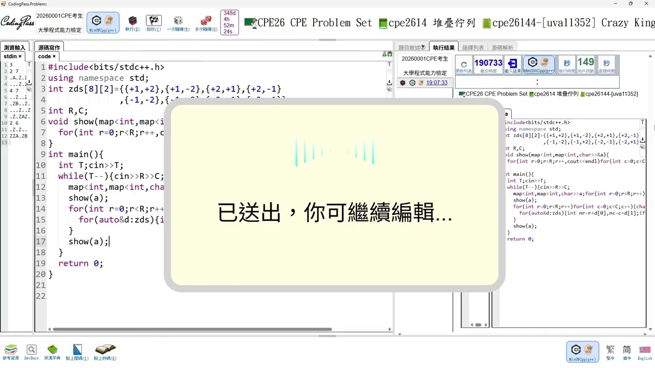
Task: Open the 題目敘述 tab
Action: (412, 48)
